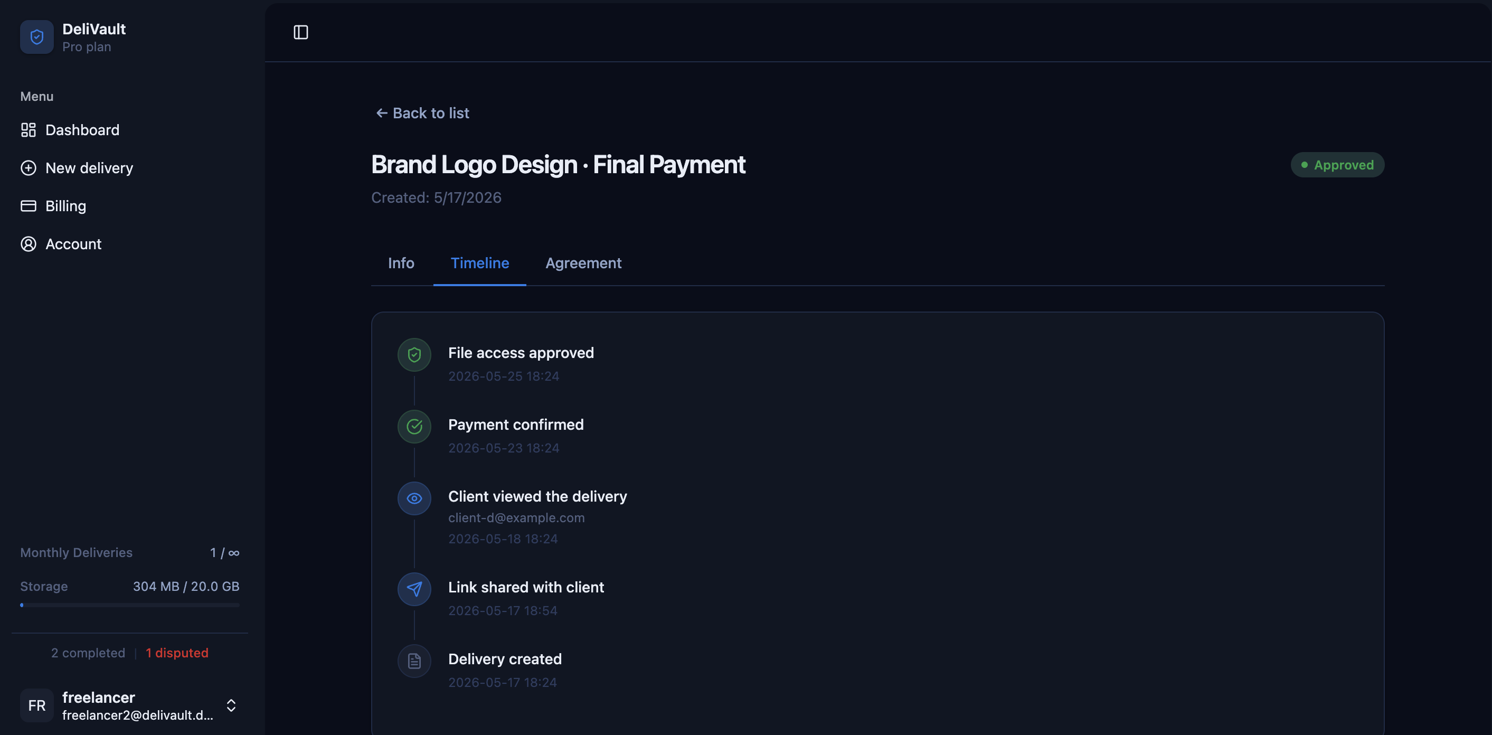This screenshot has width=1492, height=735.
Task: Click the Storage label
Action: pyautogui.click(x=44, y=586)
